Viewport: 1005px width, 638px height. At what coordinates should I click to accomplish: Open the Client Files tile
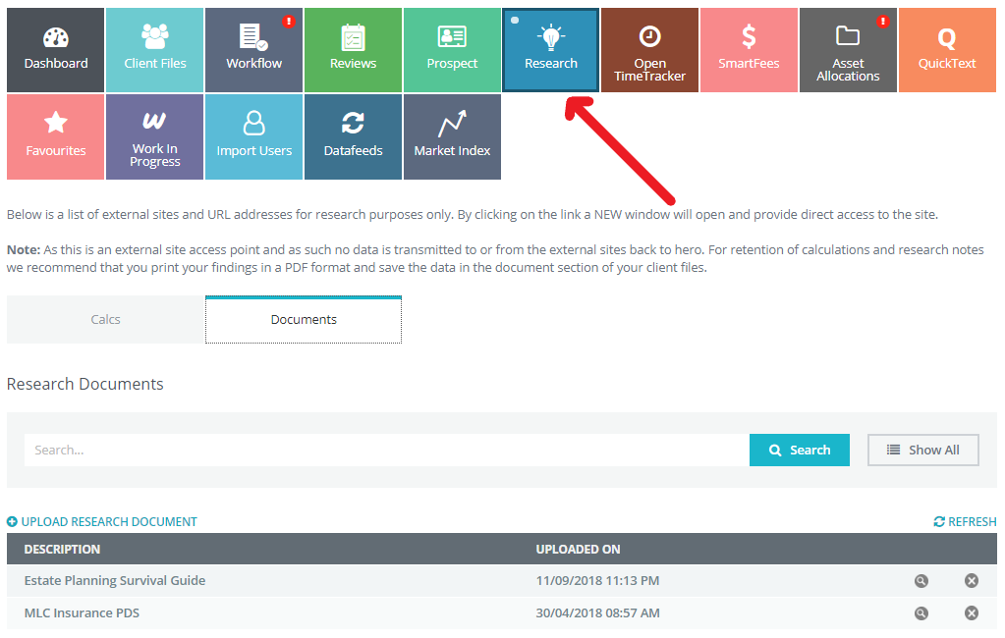click(x=154, y=50)
